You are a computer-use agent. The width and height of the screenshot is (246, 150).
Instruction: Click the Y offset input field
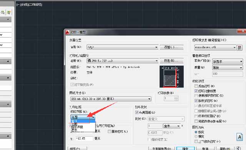[x=84, y=138]
